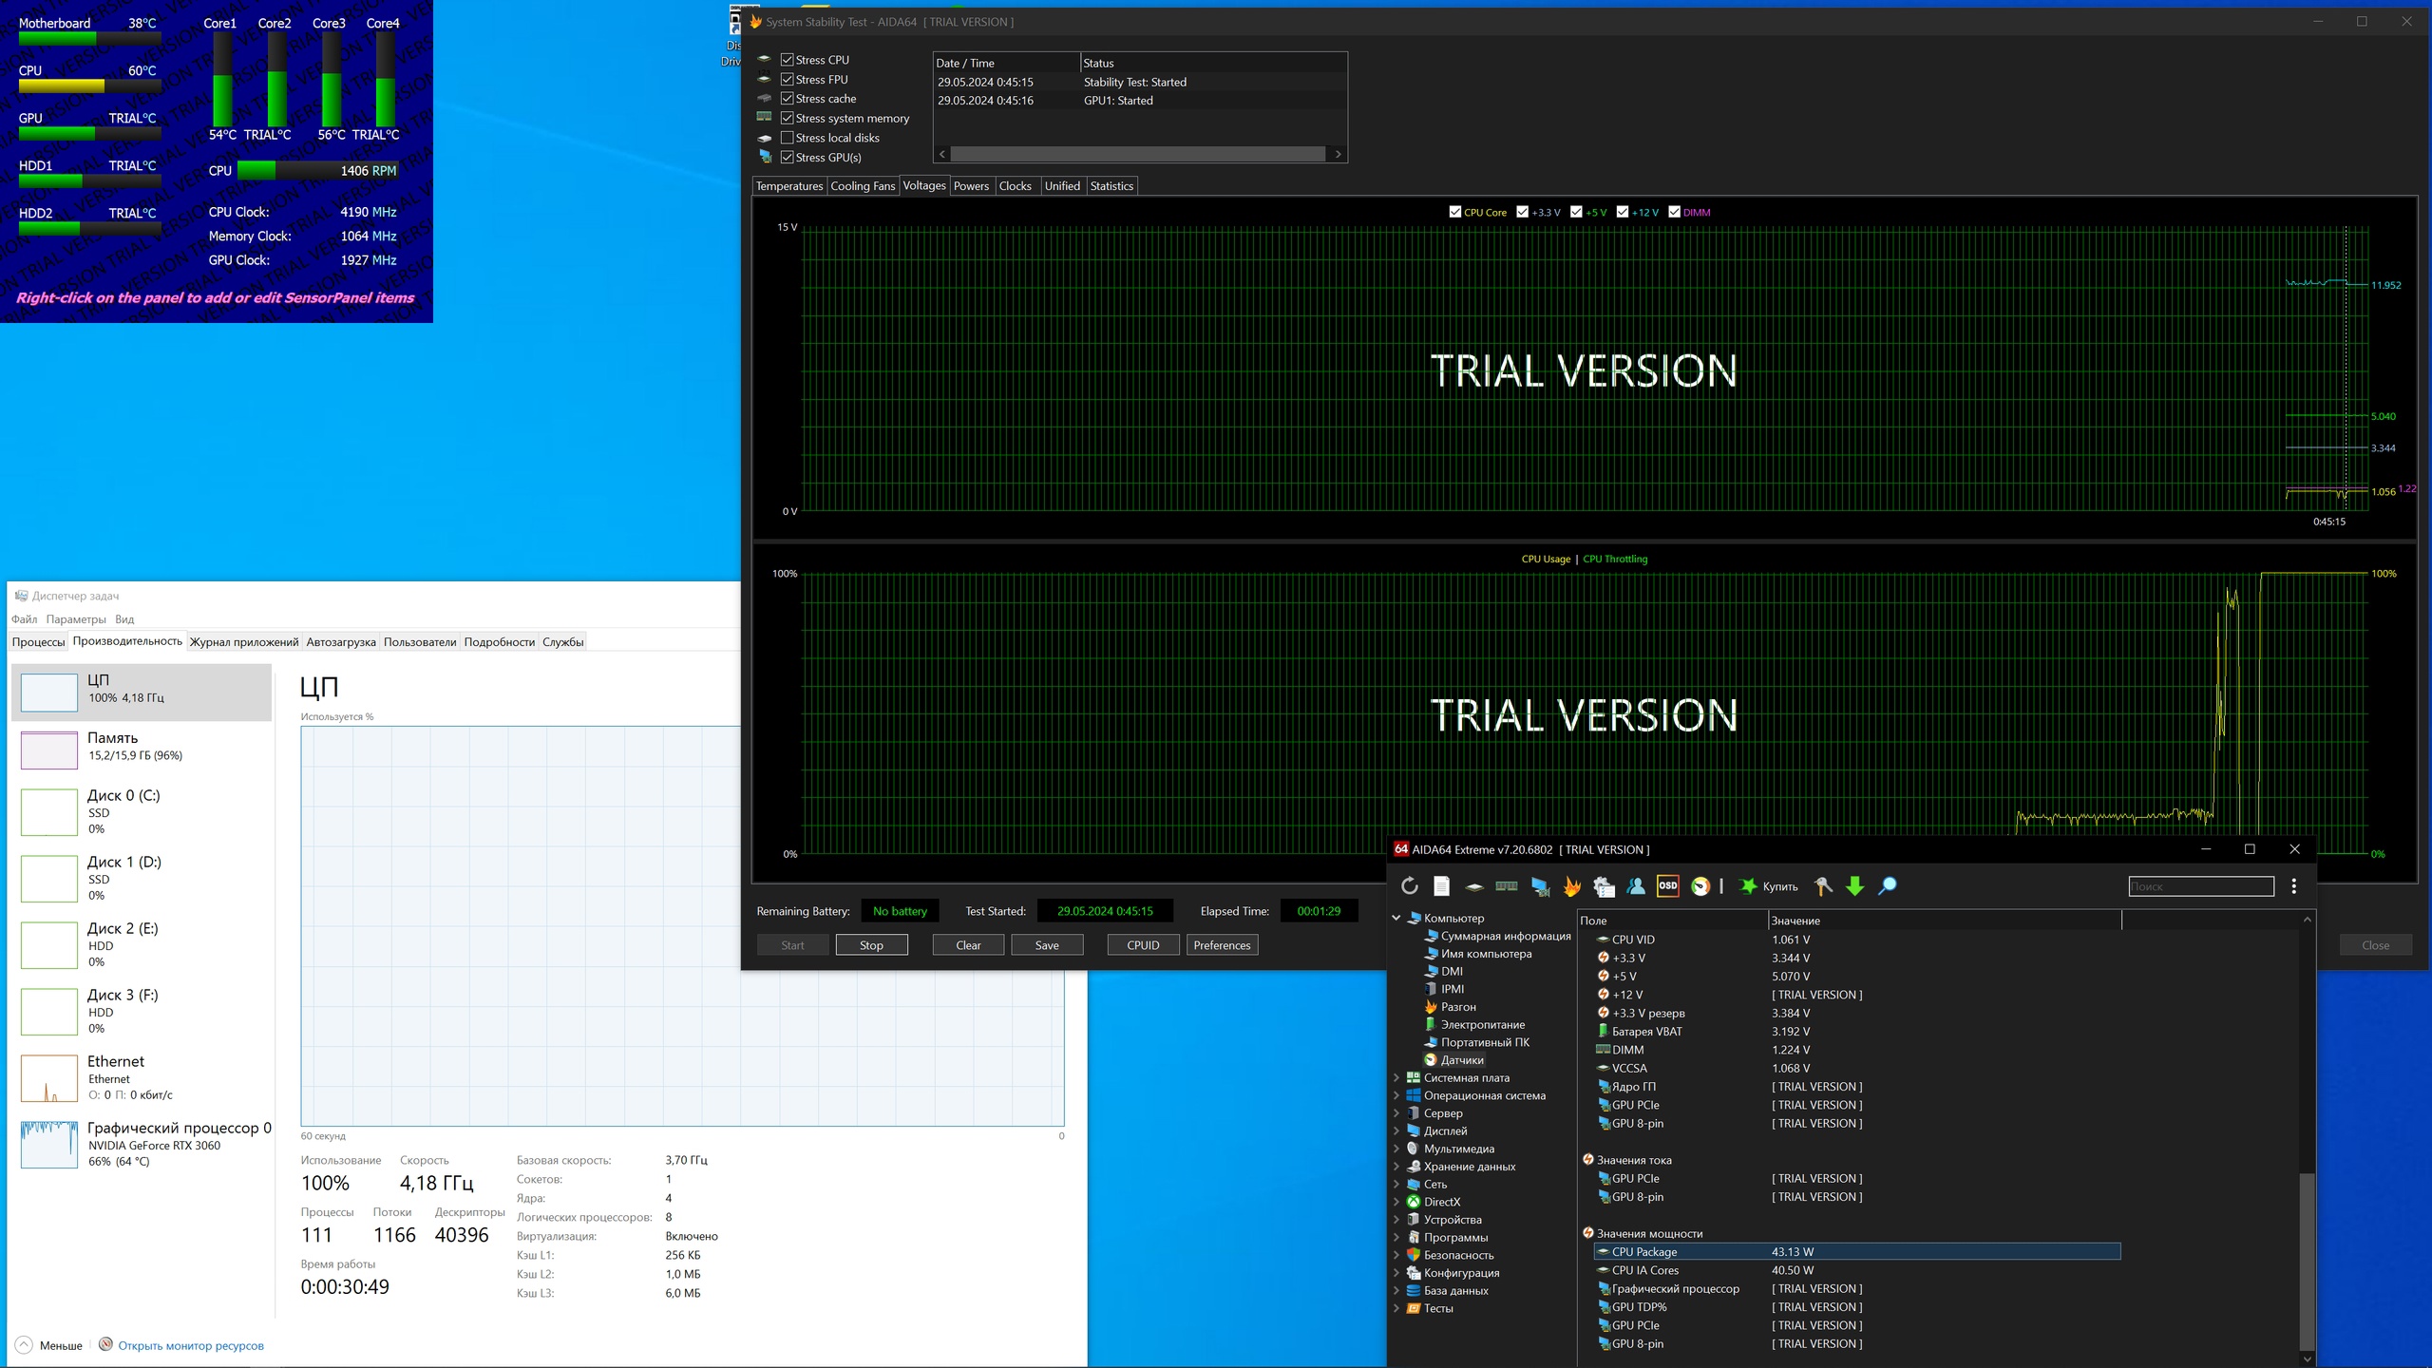The height and width of the screenshot is (1368, 2432).
Task: Click the event log horizontal scrollbar
Action: (x=1137, y=154)
